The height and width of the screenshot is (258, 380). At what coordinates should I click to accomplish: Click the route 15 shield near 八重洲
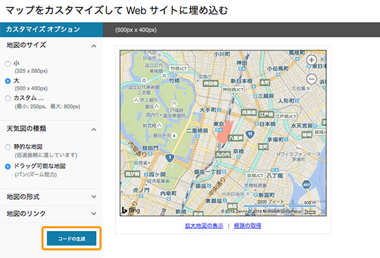pos(250,133)
